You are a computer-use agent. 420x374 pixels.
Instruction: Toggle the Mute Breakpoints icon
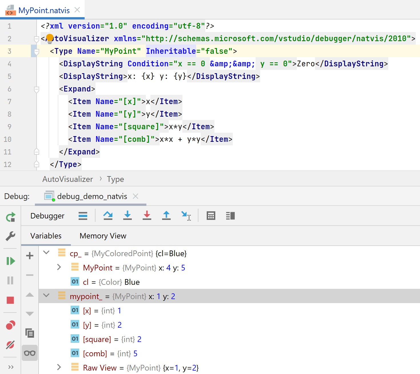point(11,345)
